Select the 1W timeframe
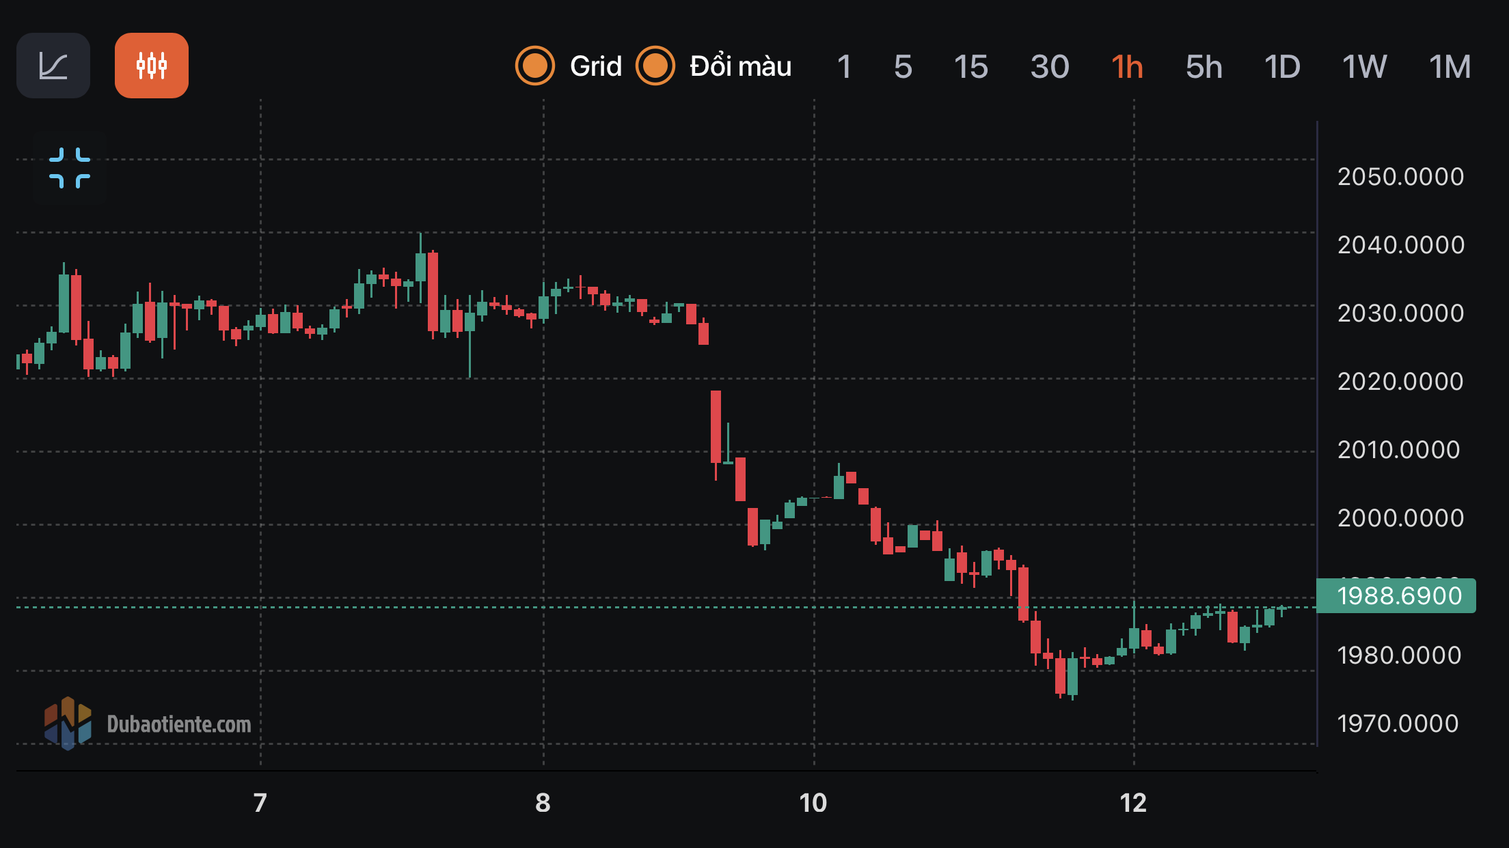This screenshot has height=848, width=1509. [1364, 67]
